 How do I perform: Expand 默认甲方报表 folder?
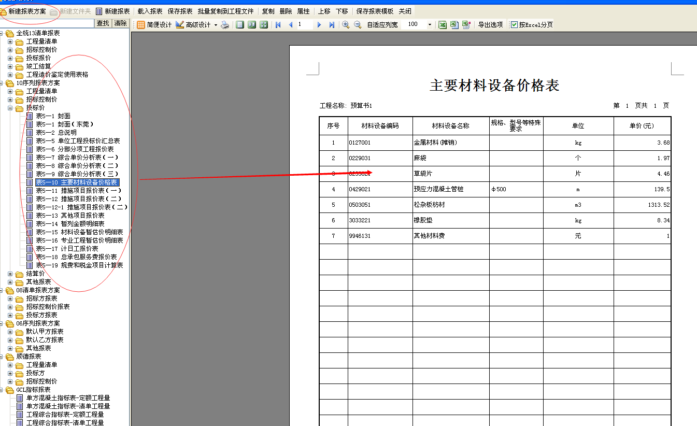(x=10, y=332)
